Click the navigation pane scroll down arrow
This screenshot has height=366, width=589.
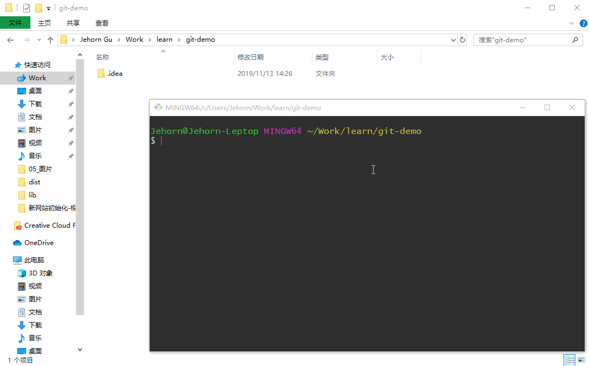[x=80, y=350]
